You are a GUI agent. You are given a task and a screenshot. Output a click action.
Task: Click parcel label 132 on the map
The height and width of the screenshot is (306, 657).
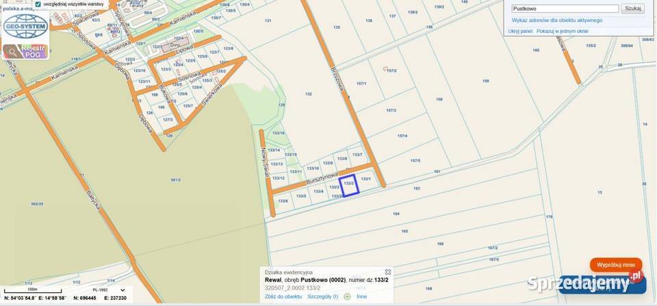[x=309, y=94]
